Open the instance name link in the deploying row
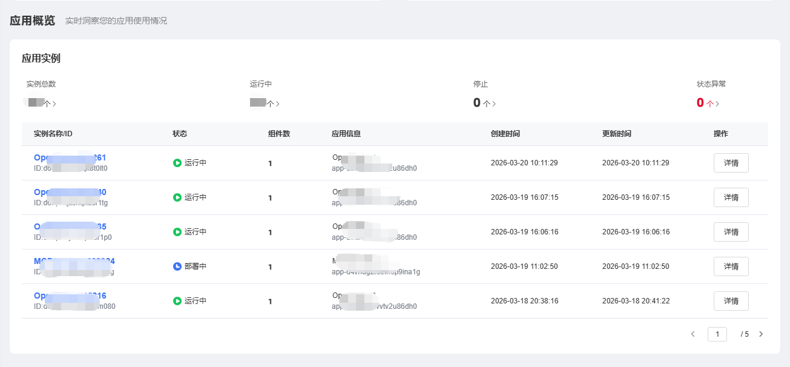 tap(74, 261)
